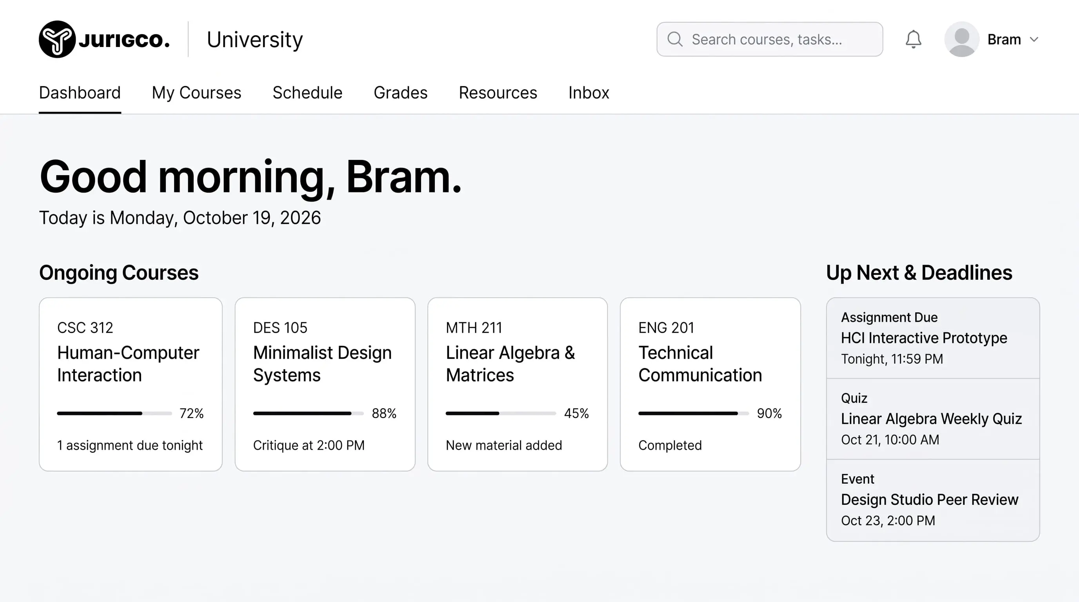This screenshot has width=1079, height=602.
Task: Click the DES 105 progress bar
Action: [308, 413]
